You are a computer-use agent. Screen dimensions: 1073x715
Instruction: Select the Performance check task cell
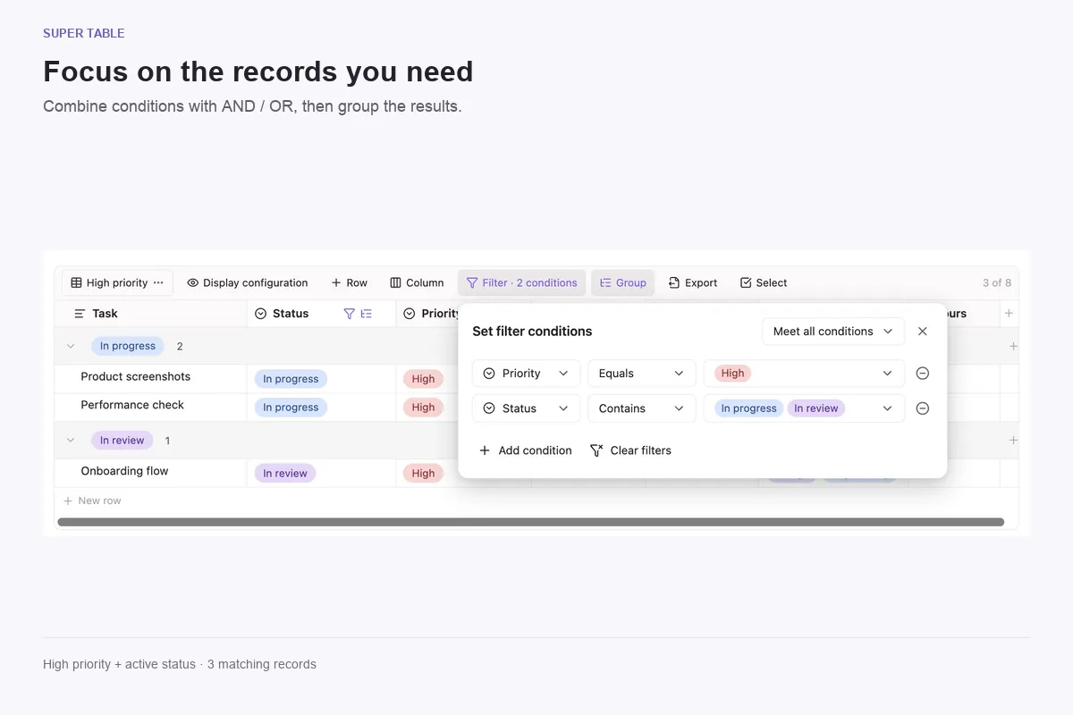[x=150, y=406]
